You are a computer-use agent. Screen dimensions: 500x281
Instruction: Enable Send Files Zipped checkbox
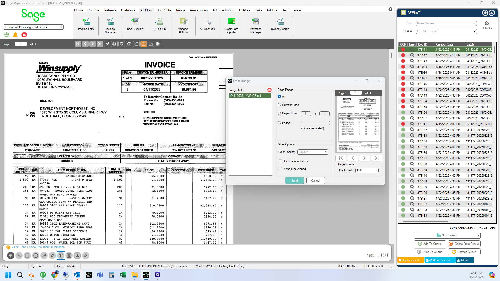[x=280, y=169]
